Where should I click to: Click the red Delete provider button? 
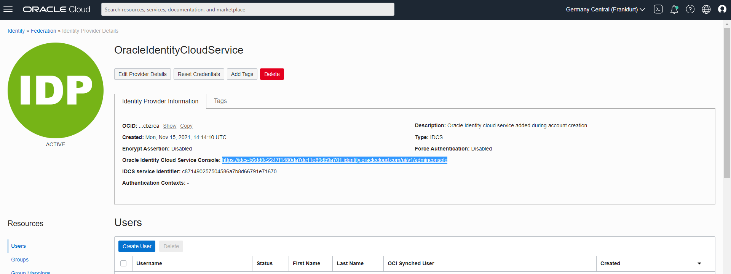pyautogui.click(x=272, y=74)
